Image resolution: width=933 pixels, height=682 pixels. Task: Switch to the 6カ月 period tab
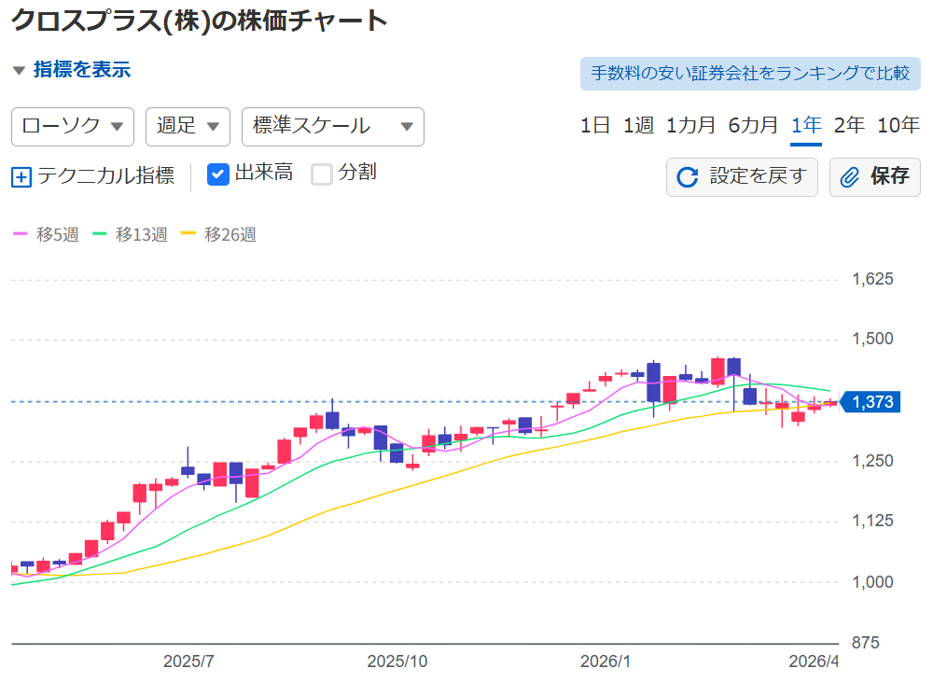click(753, 125)
